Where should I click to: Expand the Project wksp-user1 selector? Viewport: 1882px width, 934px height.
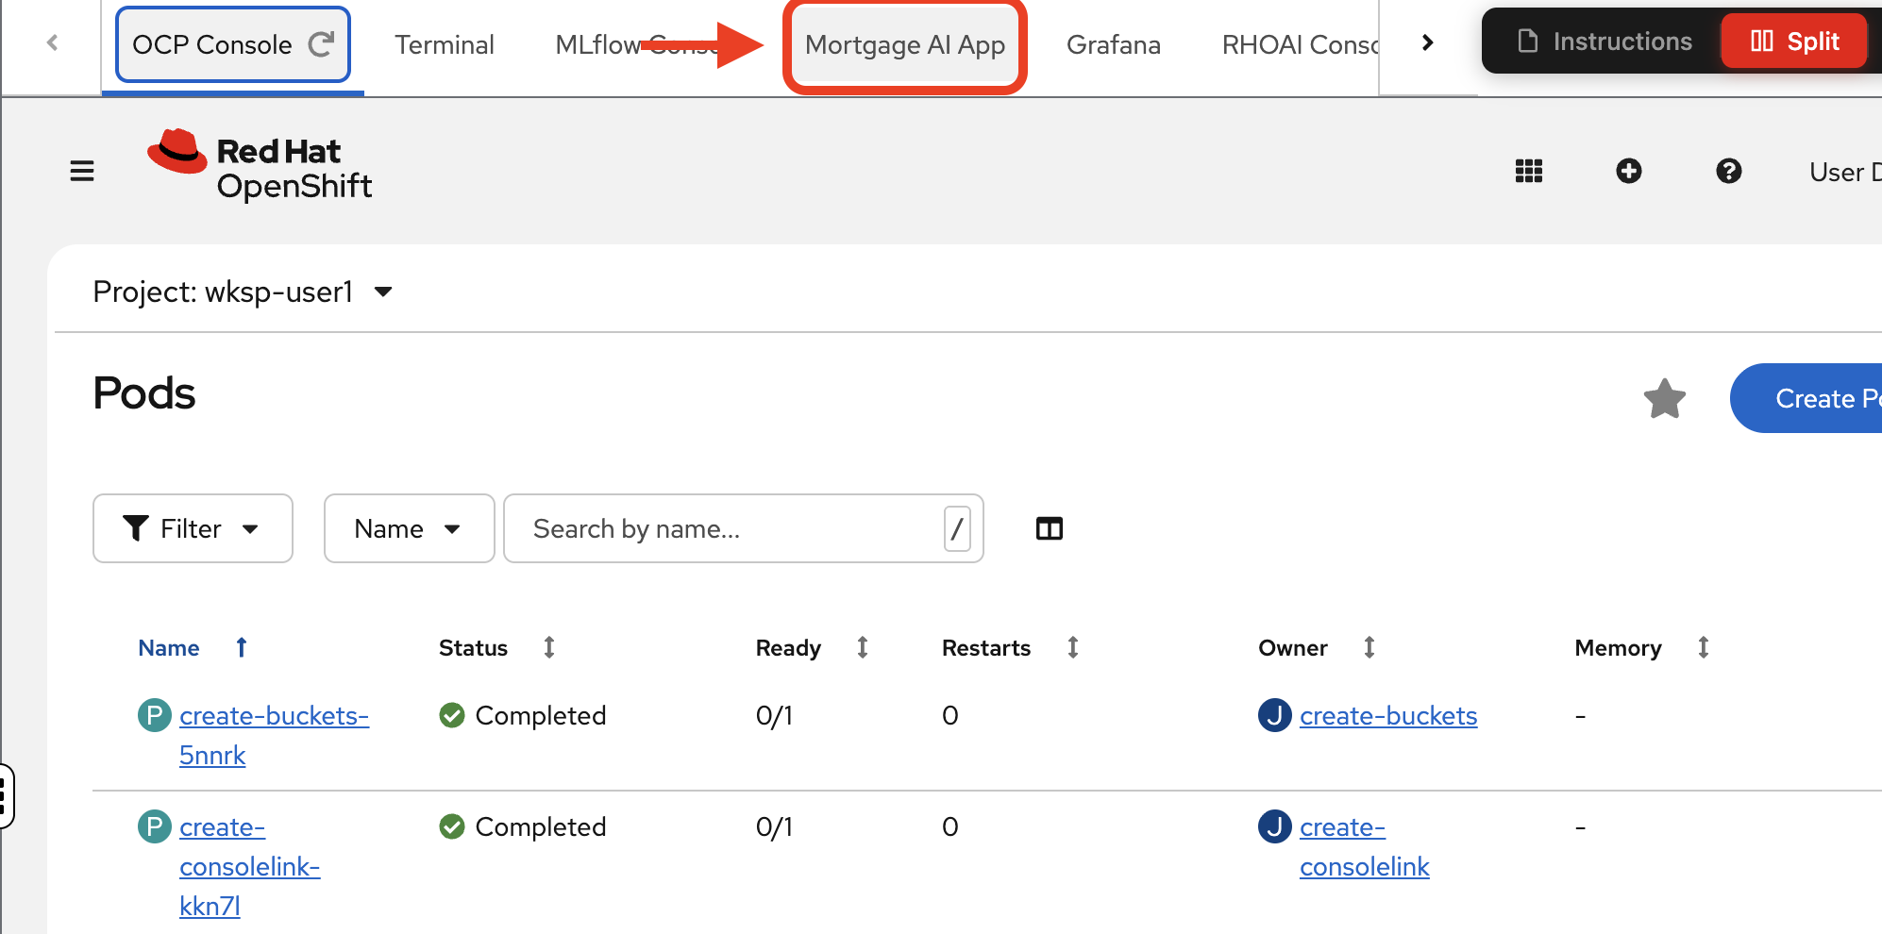(243, 292)
